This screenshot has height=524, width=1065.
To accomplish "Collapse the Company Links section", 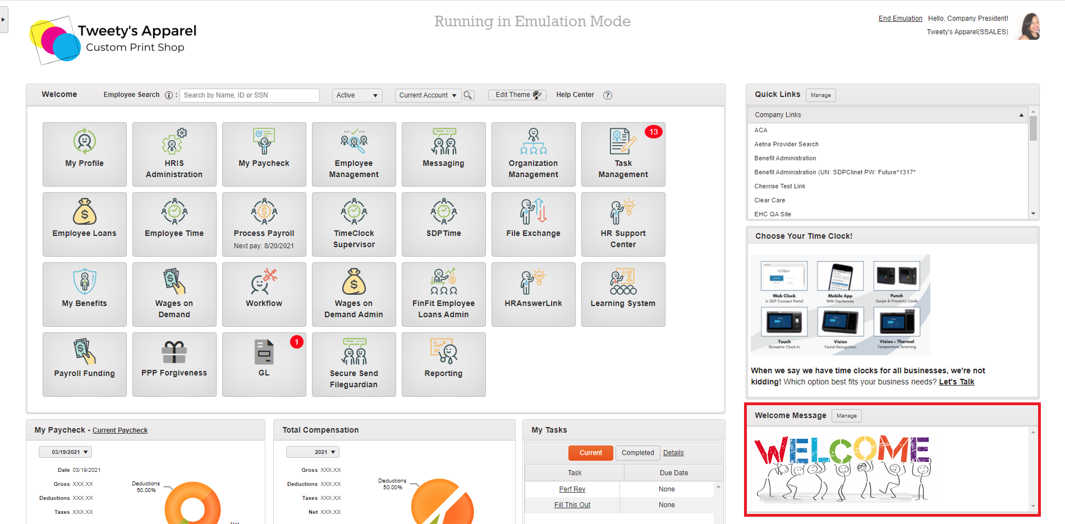I will tap(1021, 115).
